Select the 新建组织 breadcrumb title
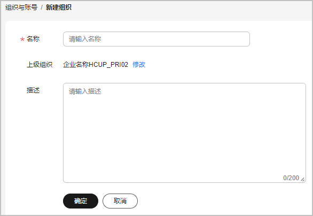The width and height of the screenshot is (313, 216). (x=59, y=7)
